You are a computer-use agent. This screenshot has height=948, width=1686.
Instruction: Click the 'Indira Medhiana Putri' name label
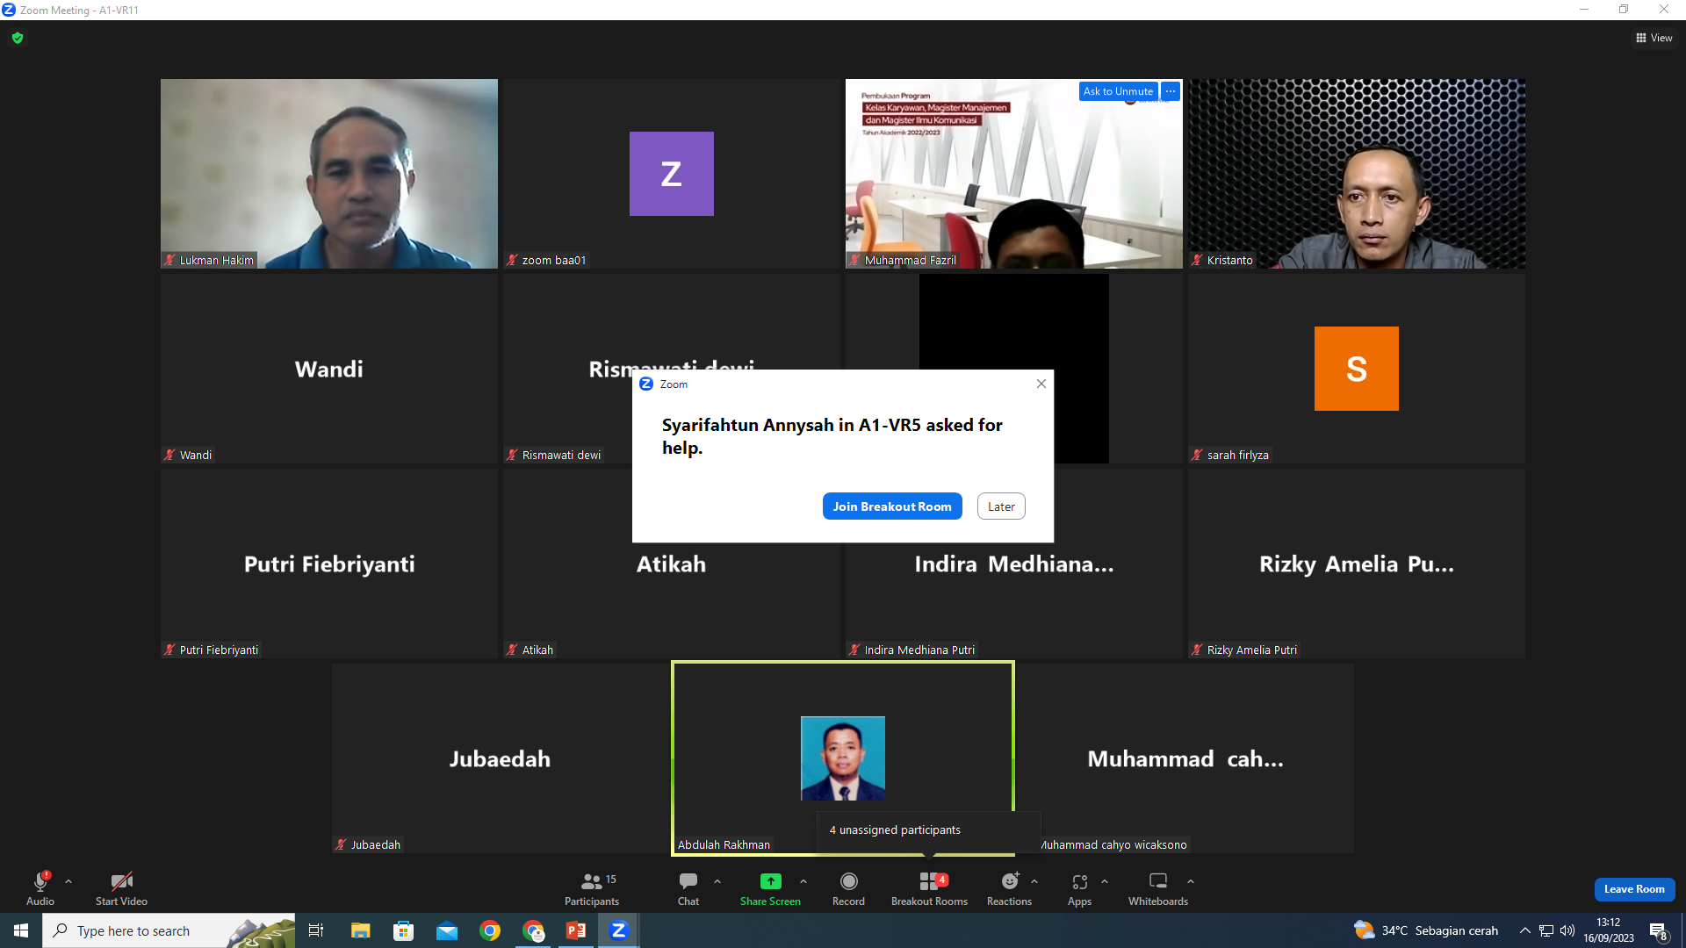coord(919,650)
